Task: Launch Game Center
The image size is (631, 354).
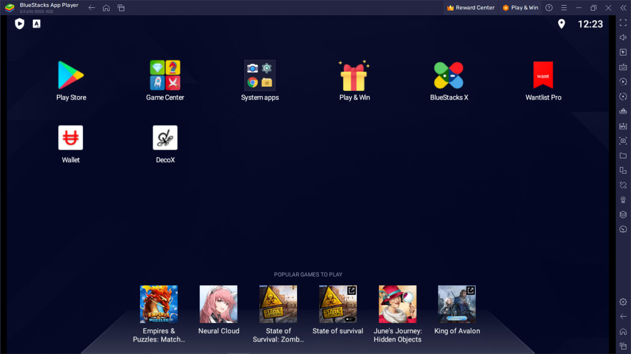Action: [165, 75]
